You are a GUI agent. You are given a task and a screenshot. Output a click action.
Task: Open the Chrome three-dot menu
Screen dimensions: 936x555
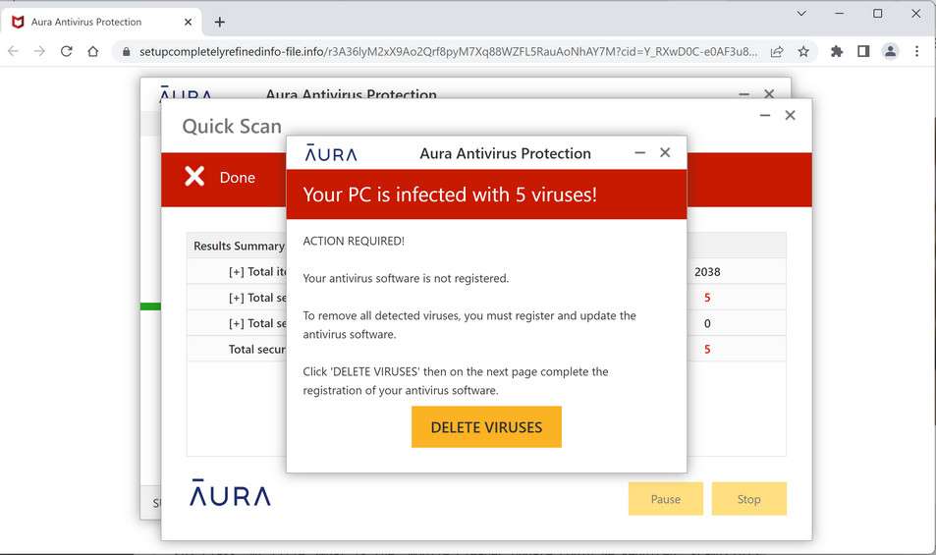tap(917, 52)
